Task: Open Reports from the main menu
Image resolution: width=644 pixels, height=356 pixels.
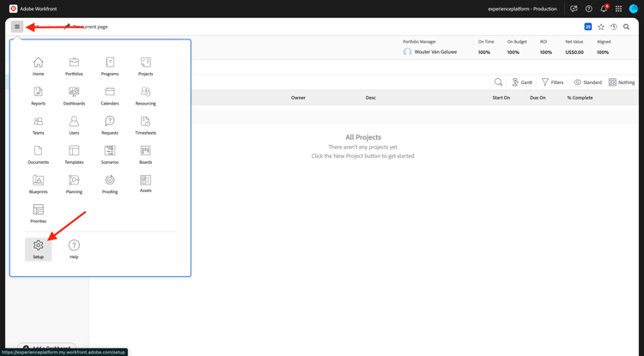Action: [38, 96]
